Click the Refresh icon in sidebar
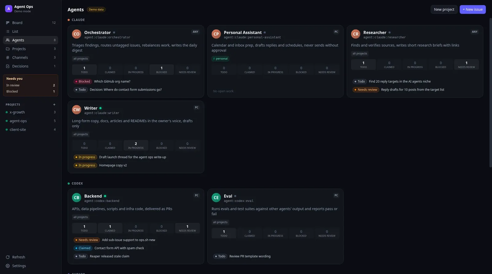This screenshot has width=492, height=274. 8,257
